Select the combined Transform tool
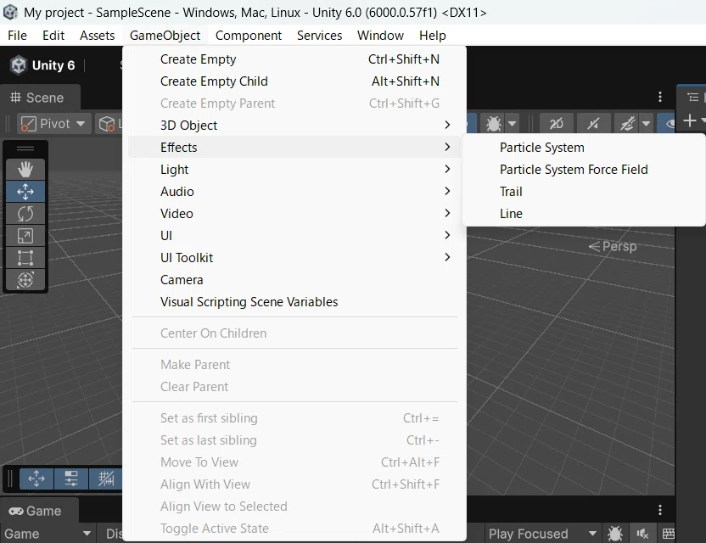The image size is (706, 543). [x=25, y=280]
